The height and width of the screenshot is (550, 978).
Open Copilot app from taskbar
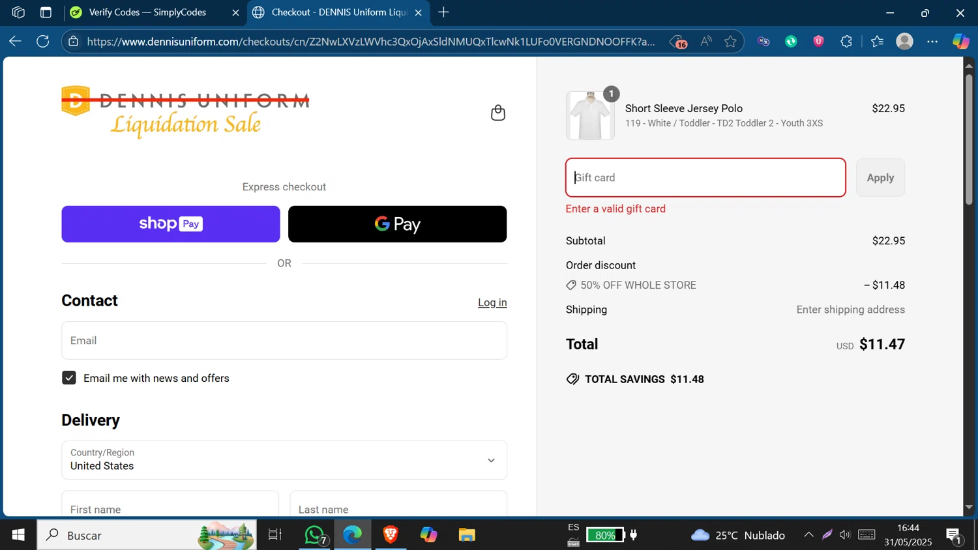428,535
